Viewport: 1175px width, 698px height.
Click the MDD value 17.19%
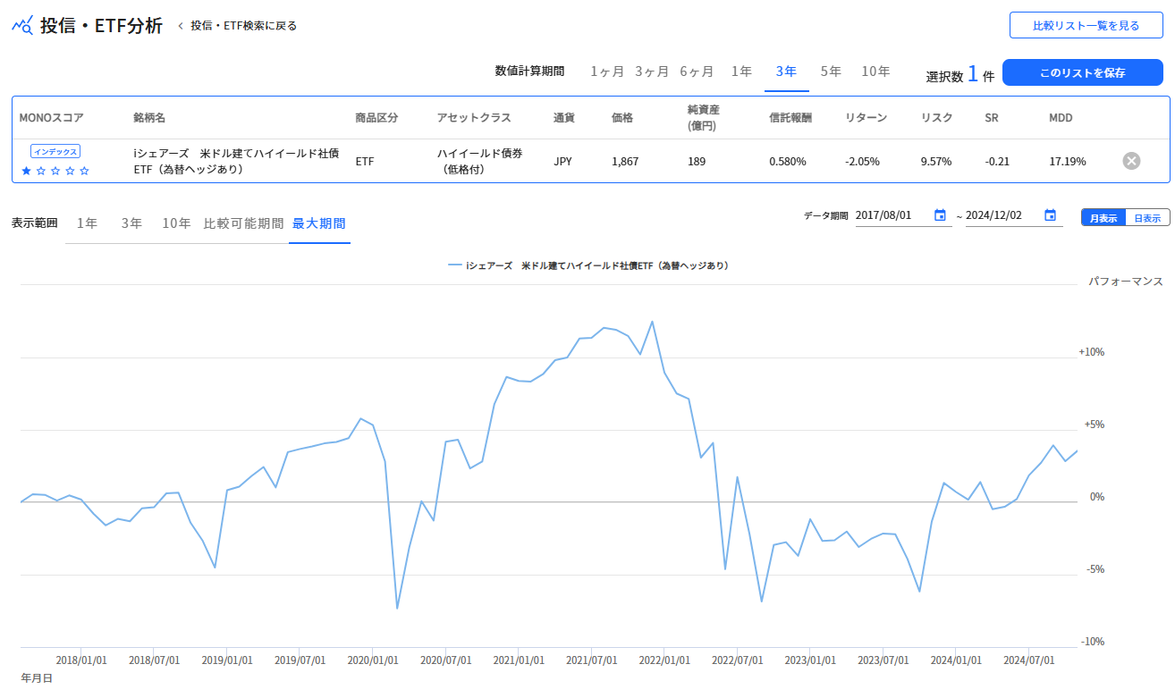(1068, 162)
